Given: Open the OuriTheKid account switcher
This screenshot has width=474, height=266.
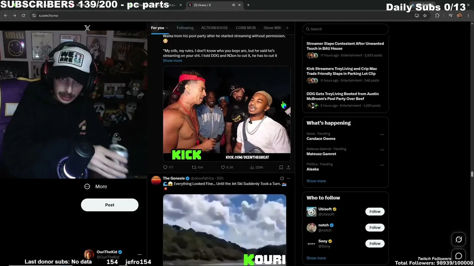Looking at the screenshot, I should click(x=113, y=255).
